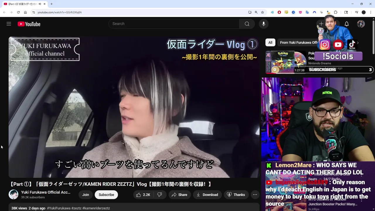Click the install/cast screen icon in address bar
The image size is (375, 211).
tap(250, 12)
